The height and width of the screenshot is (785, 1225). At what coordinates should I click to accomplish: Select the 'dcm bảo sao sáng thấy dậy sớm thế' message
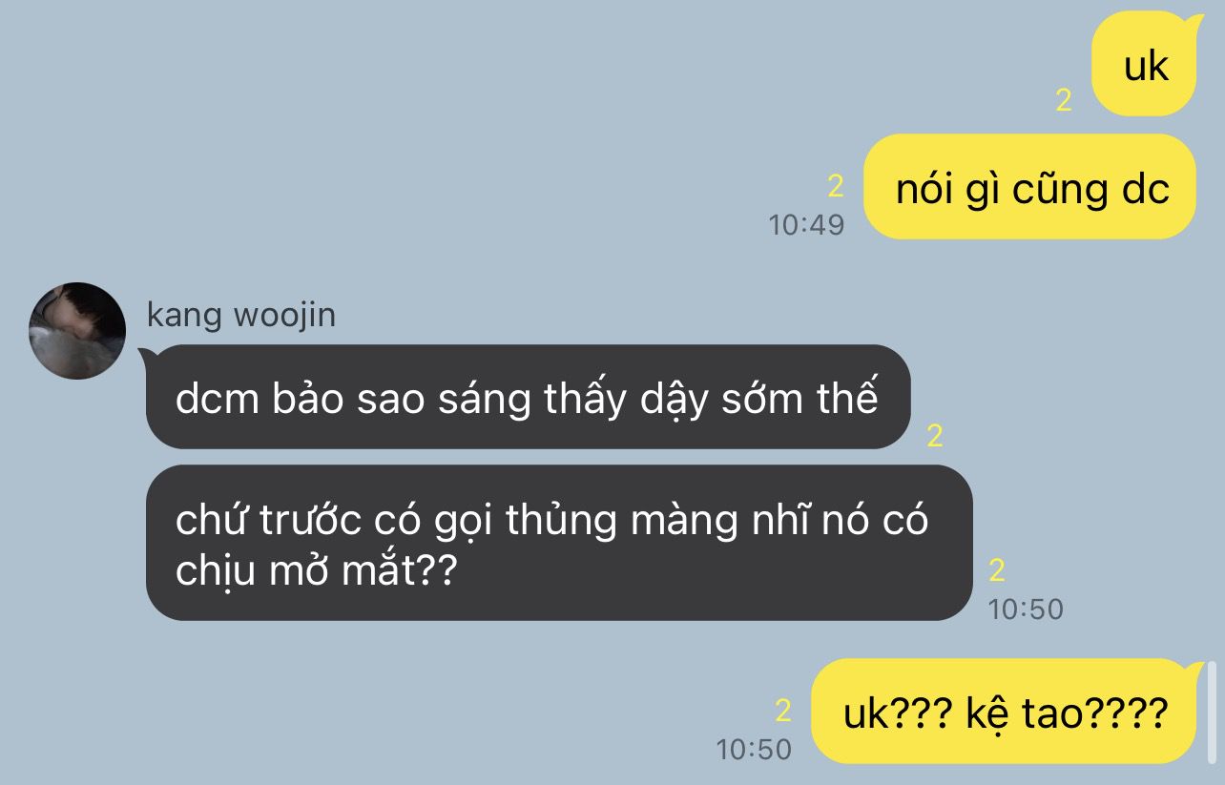pyautogui.click(x=528, y=397)
